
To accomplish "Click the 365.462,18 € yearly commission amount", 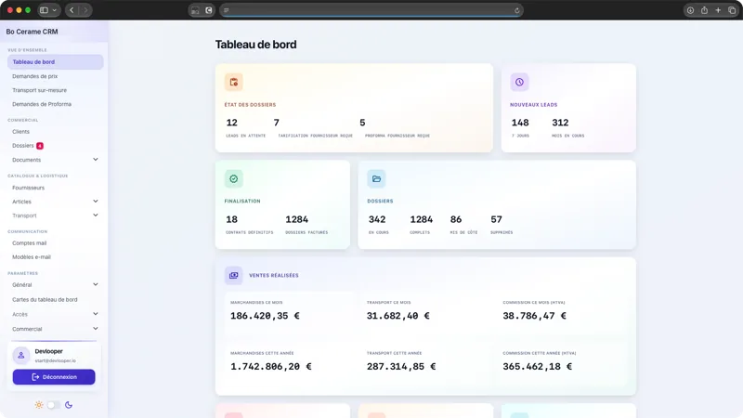I will [x=538, y=367].
